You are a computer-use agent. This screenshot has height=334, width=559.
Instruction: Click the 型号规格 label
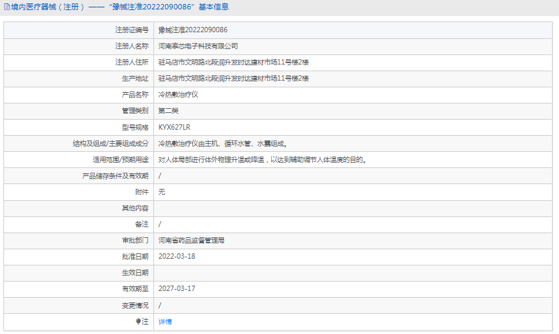coord(135,128)
